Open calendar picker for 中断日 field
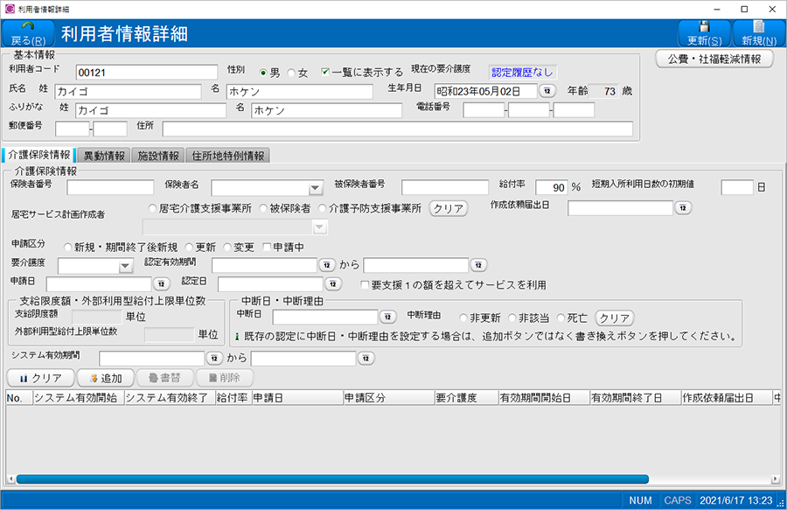 point(388,317)
